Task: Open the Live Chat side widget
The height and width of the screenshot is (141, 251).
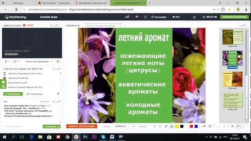Action: click(x=3, y=84)
